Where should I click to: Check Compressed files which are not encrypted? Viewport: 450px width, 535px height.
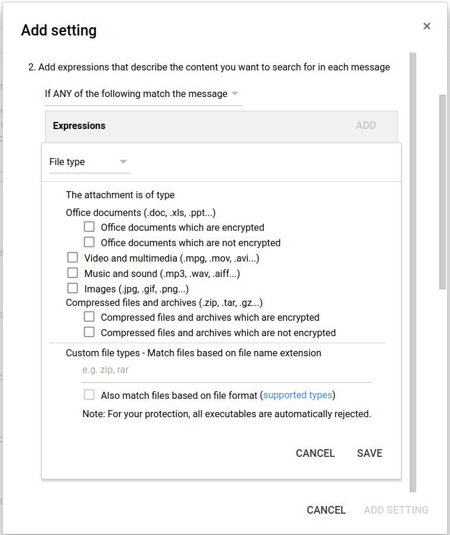click(89, 332)
